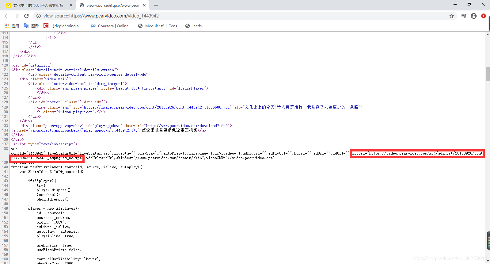Image resolution: width=490 pixels, height=264 pixels.
Task: Click the vertical scrollbar thumb
Action: (488, 74)
